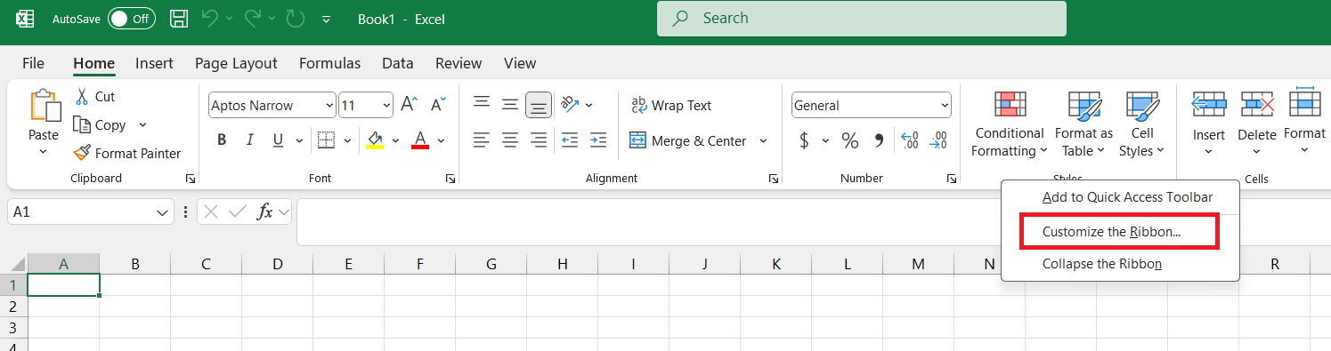Click the Orientation text angle icon
The height and width of the screenshot is (351, 1331).
(571, 105)
